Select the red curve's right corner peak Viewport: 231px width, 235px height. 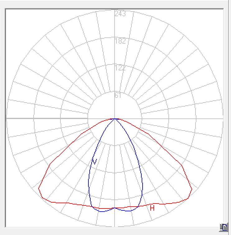pos(192,189)
